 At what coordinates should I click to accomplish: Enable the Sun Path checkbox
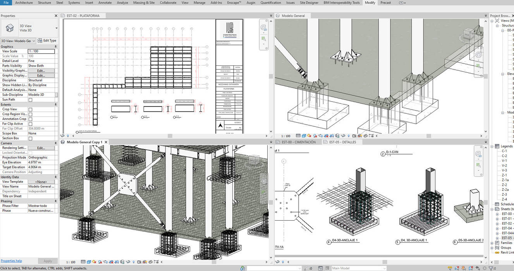click(x=31, y=99)
